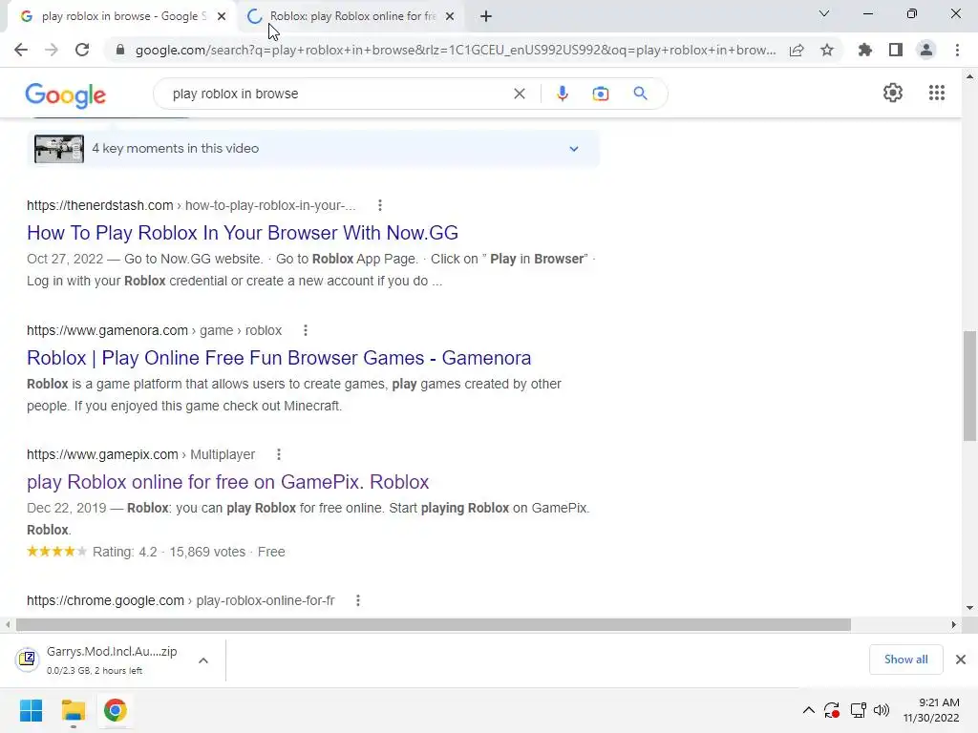Open the Chrome three-dot menu
Image resolution: width=978 pixels, height=733 pixels.
[x=957, y=50]
